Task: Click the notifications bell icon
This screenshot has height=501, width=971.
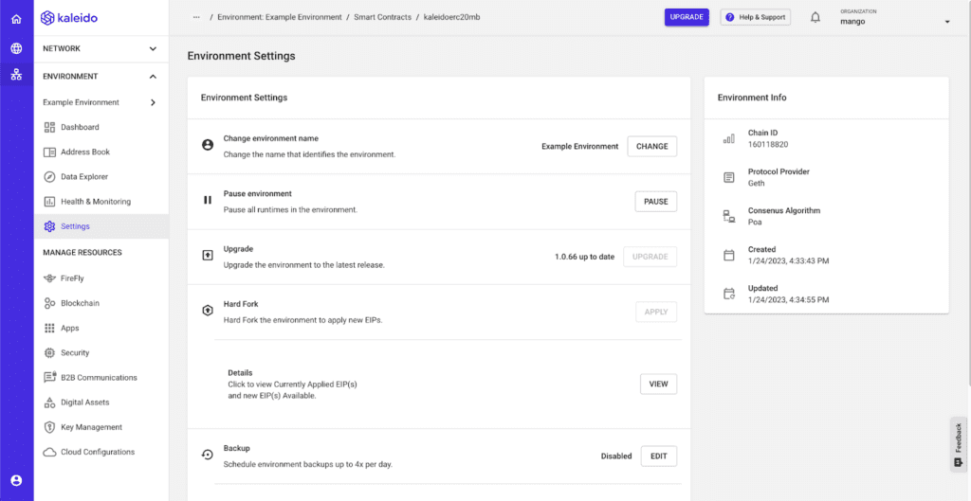Action: click(815, 17)
